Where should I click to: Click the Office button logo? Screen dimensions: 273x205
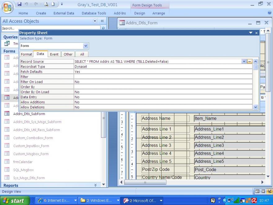click(x=7, y=7)
